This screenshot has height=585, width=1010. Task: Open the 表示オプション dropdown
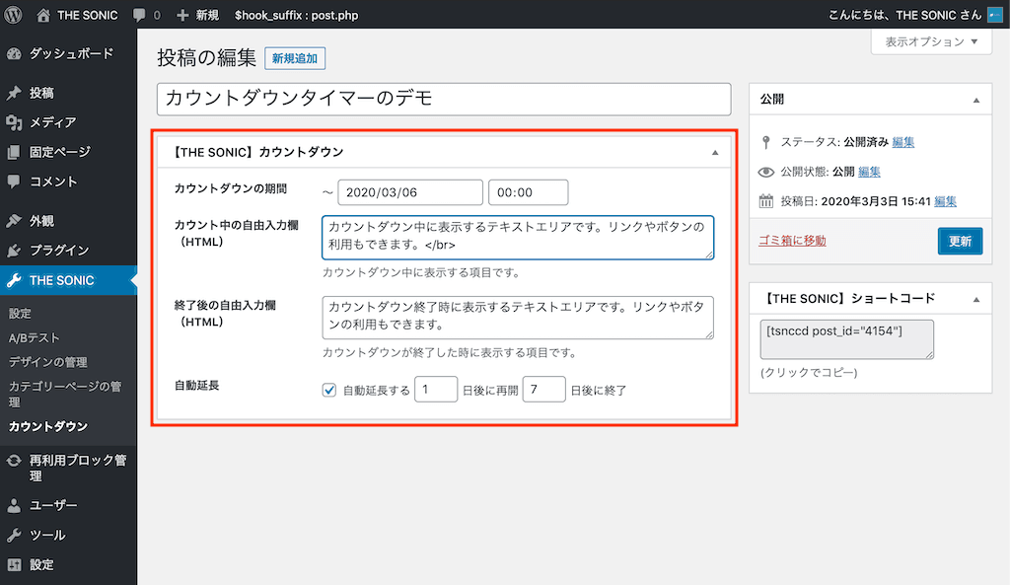pos(931,41)
